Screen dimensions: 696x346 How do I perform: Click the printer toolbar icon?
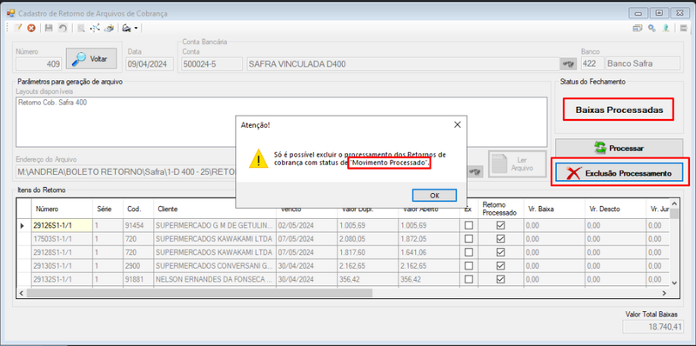(x=126, y=28)
